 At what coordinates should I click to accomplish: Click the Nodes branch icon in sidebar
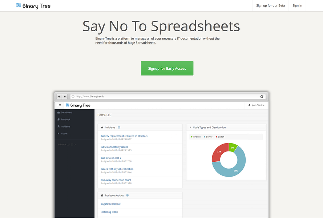[x=58, y=133]
